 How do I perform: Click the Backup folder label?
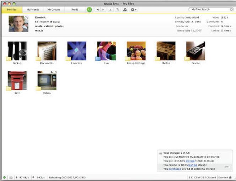click(17, 63)
